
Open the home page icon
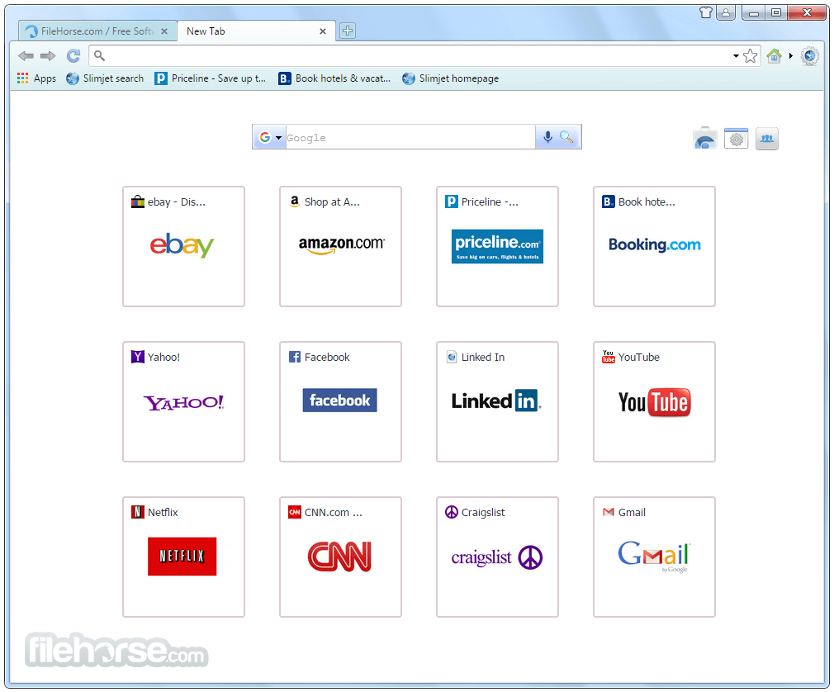click(774, 56)
